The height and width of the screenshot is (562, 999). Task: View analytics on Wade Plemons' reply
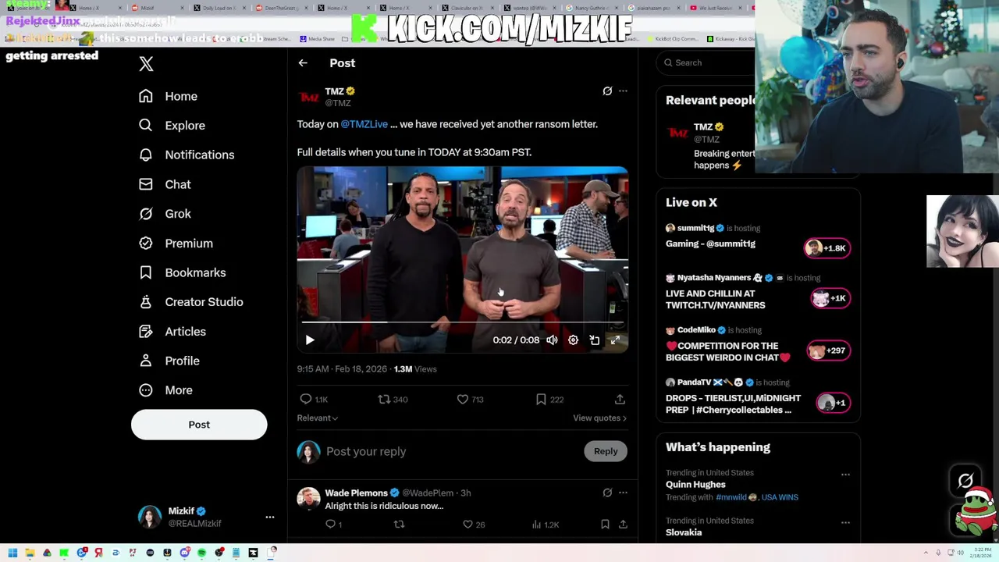544,525
